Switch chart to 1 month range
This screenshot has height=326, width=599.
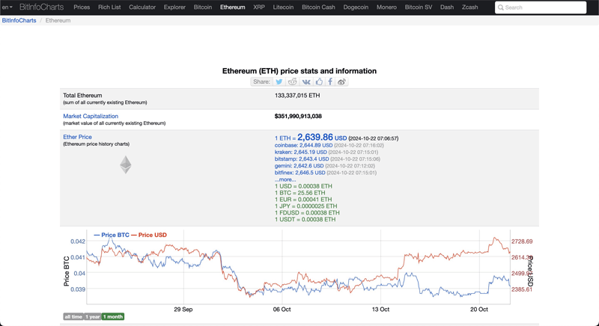coord(113,317)
